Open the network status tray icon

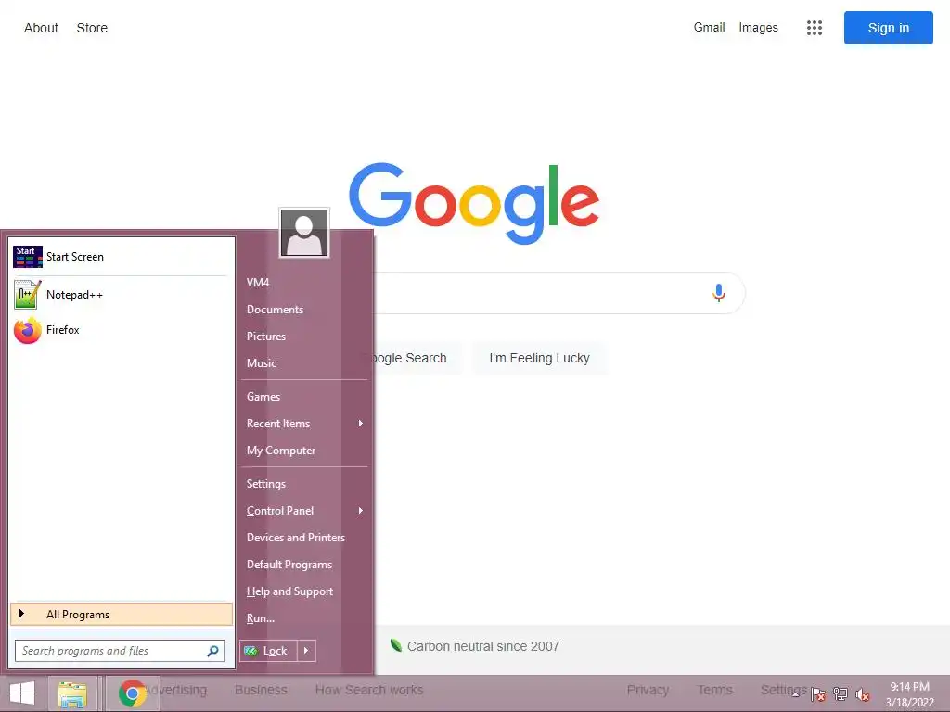click(x=841, y=694)
